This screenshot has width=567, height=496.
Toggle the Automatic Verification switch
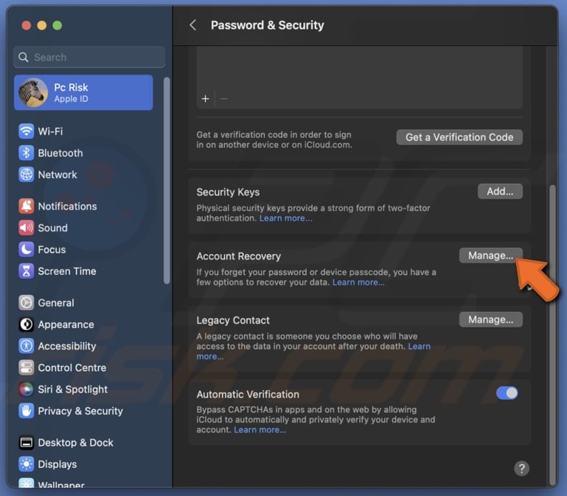point(507,393)
